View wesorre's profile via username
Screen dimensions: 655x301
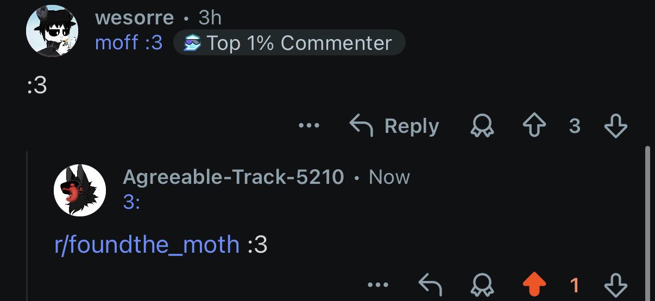[x=134, y=18]
